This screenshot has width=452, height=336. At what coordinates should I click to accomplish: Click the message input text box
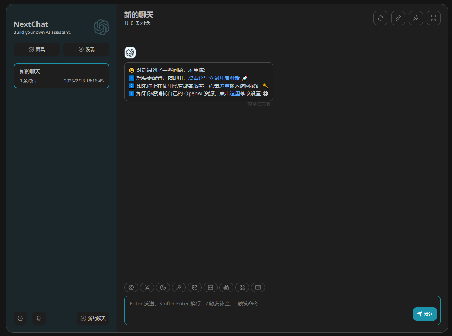pos(282,310)
